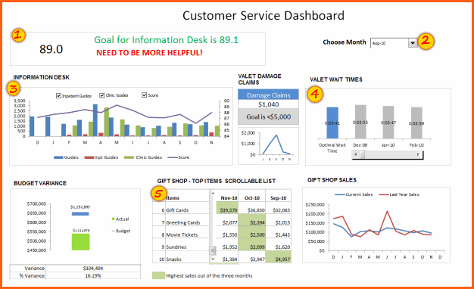Screen dimensions: 474x289
Task: Select the Sundries row label
Action: 176,247
